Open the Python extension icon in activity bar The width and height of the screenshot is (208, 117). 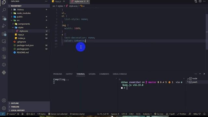[x=4, y=72]
